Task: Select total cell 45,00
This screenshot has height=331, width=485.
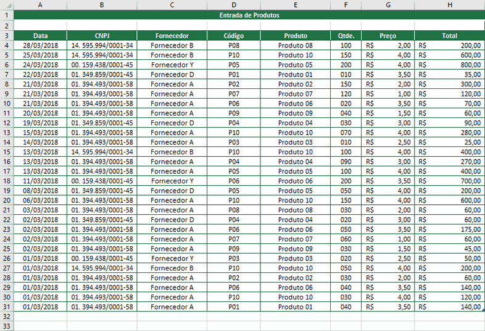Action: click(x=450, y=249)
